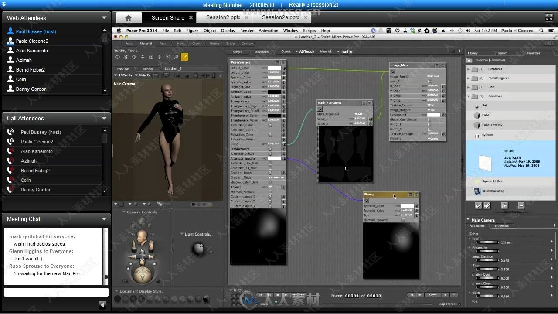This screenshot has width=558, height=314.
Task: Click the connector plug beside Bump
Action: pyautogui.click(x=284, y=144)
